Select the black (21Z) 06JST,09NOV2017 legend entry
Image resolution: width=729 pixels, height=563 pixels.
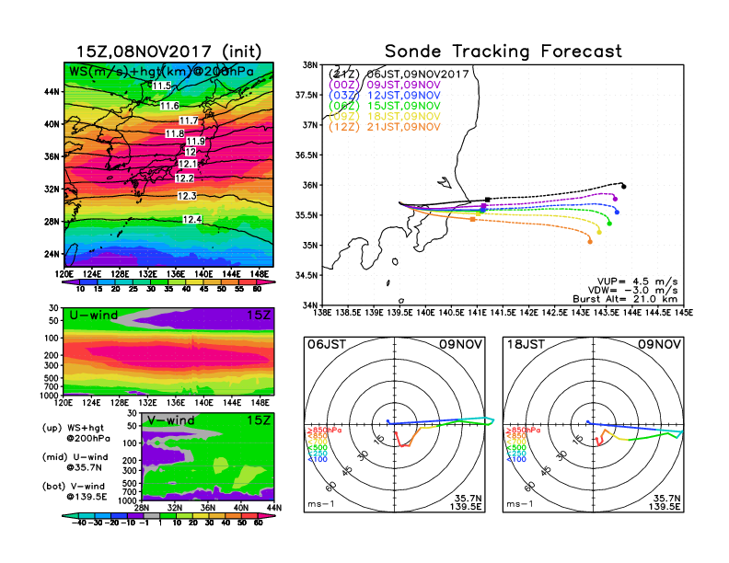[399, 74]
